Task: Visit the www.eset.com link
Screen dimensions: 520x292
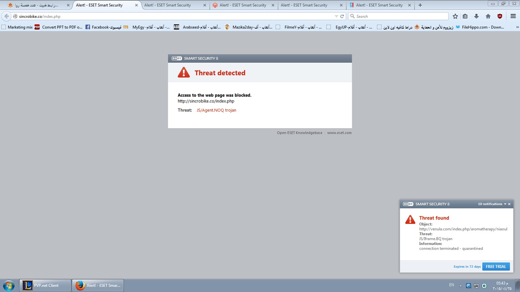Action: pos(339,133)
